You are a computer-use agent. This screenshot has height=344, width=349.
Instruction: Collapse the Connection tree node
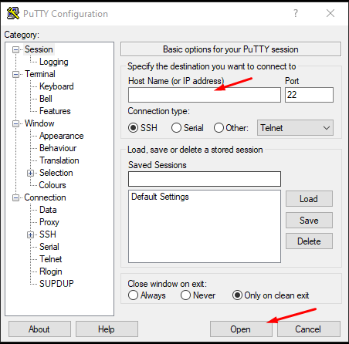16,197
